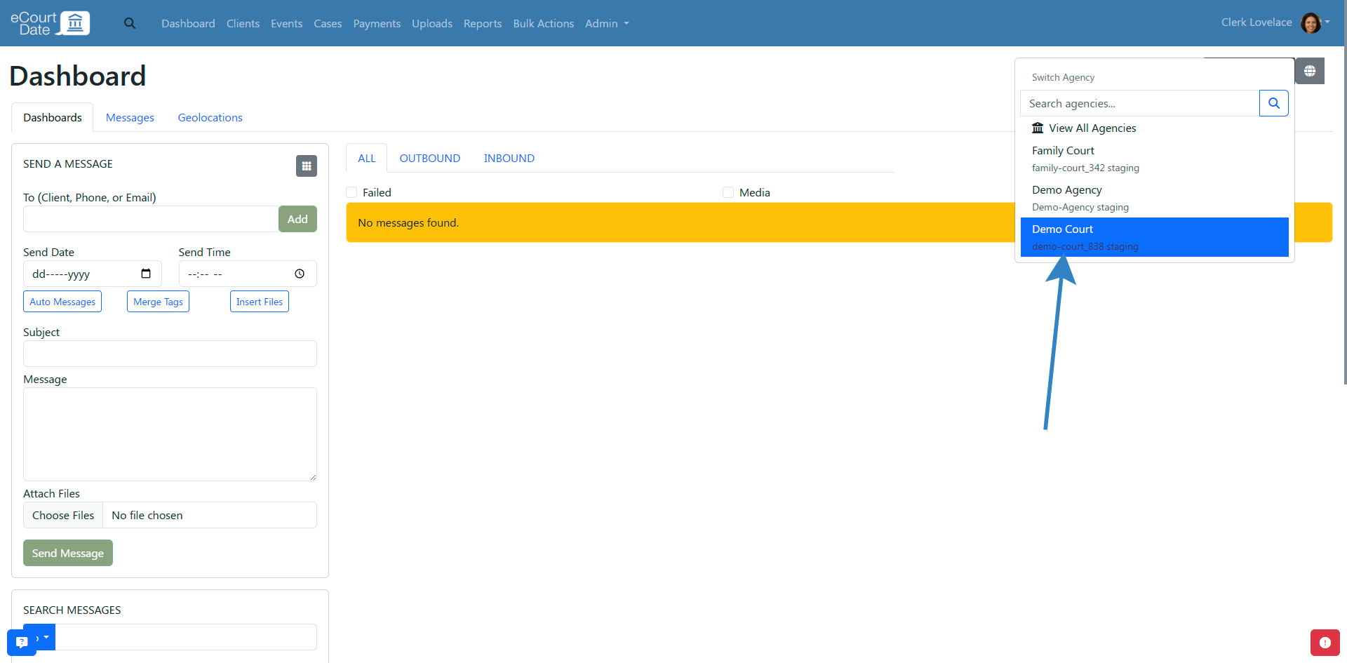Click the Search agencies input field

tap(1139, 103)
